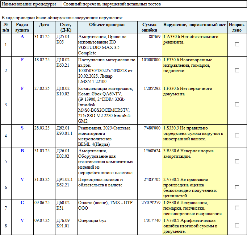The width and height of the screenshot is (247, 235).
Task: Check the fixed box for row 7
Action: (237, 208)
